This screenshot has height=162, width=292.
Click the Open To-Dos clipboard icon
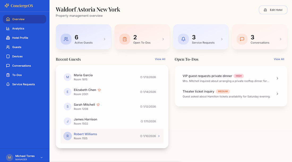pyautogui.click(x=125, y=39)
